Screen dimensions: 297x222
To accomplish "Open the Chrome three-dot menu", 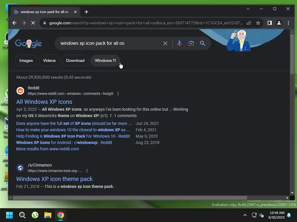I will coord(288,23).
